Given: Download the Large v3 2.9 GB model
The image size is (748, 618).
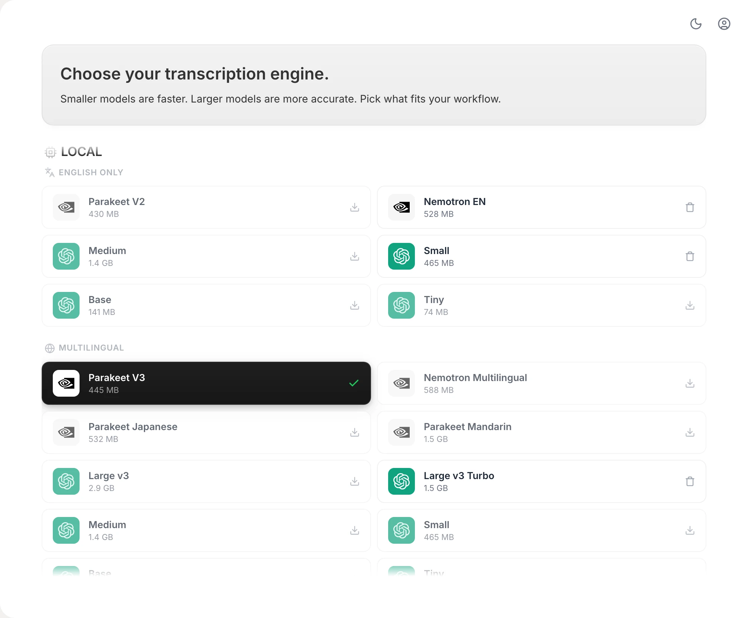Looking at the screenshot, I should [x=355, y=481].
